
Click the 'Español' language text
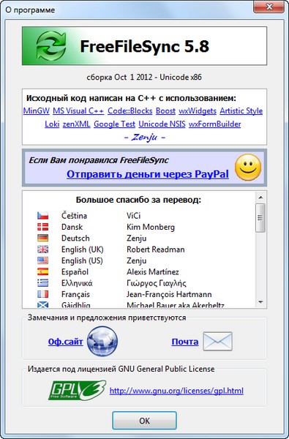[x=75, y=272]
